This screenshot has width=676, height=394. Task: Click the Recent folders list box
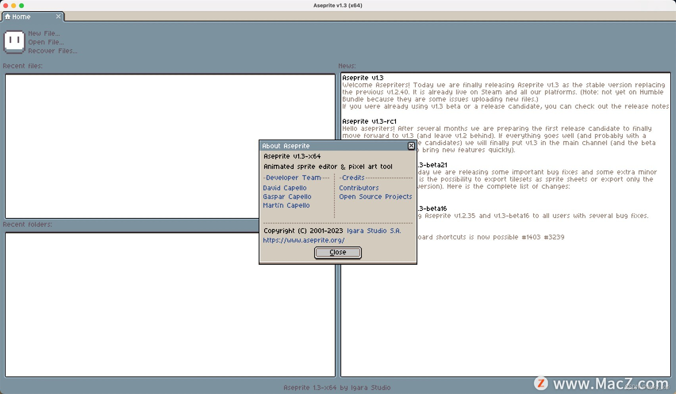[x=170, y=305]
